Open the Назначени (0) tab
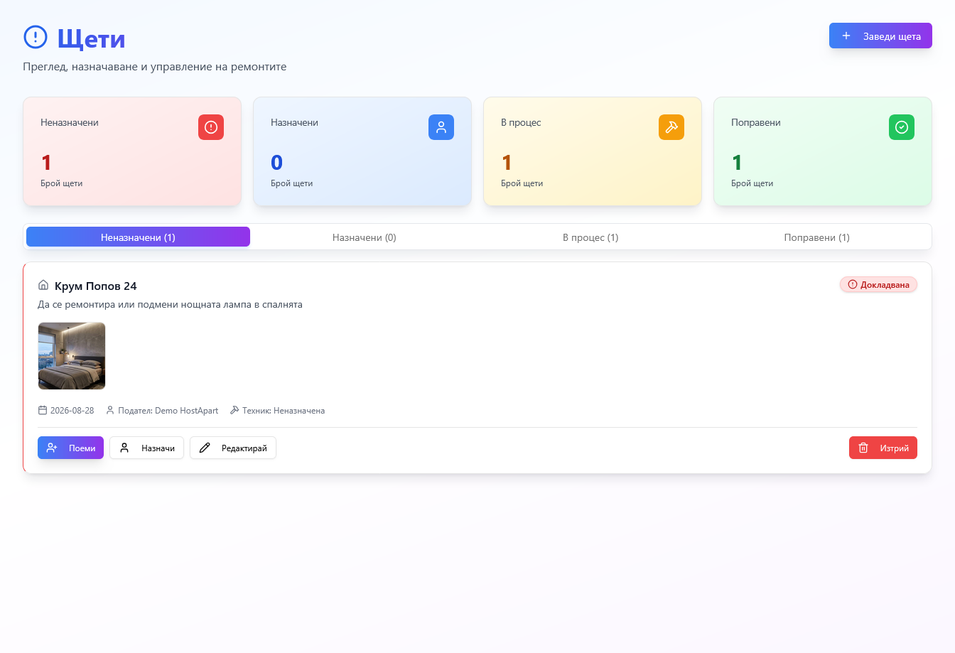This screenshot has height=653, width=955. coord(365,237)
